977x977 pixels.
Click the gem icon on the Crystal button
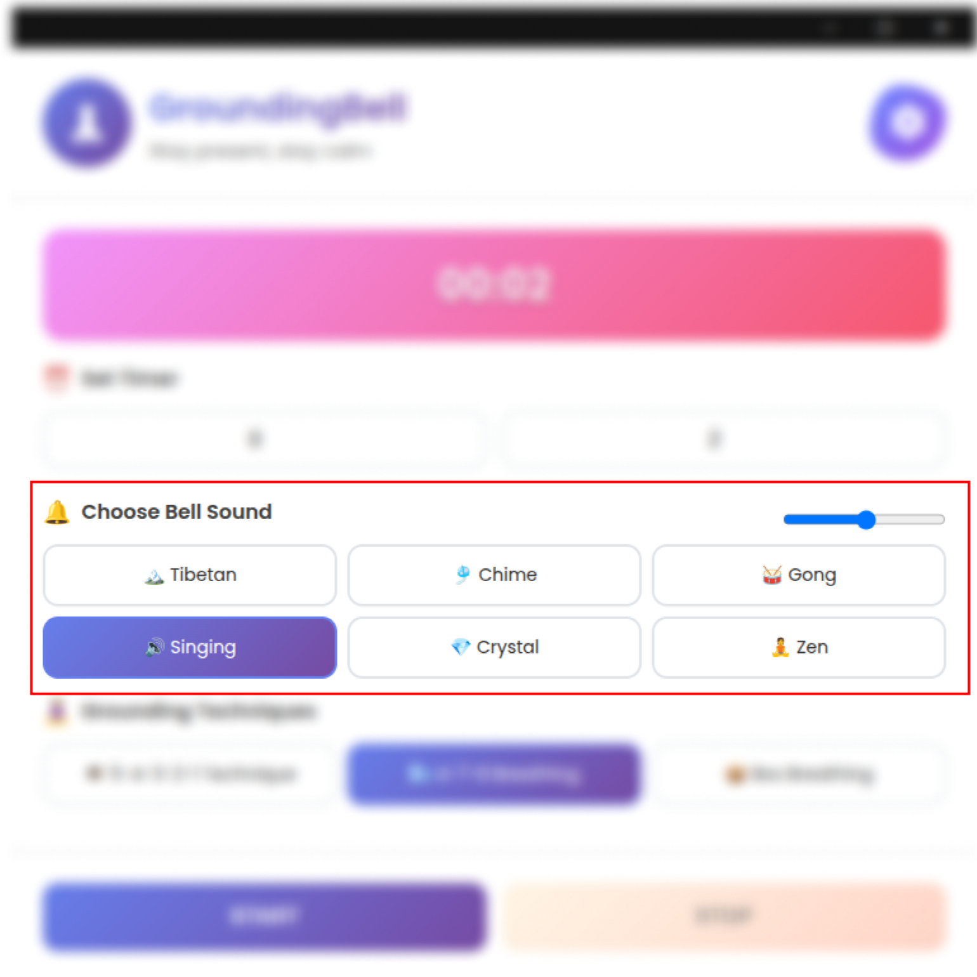460,647
